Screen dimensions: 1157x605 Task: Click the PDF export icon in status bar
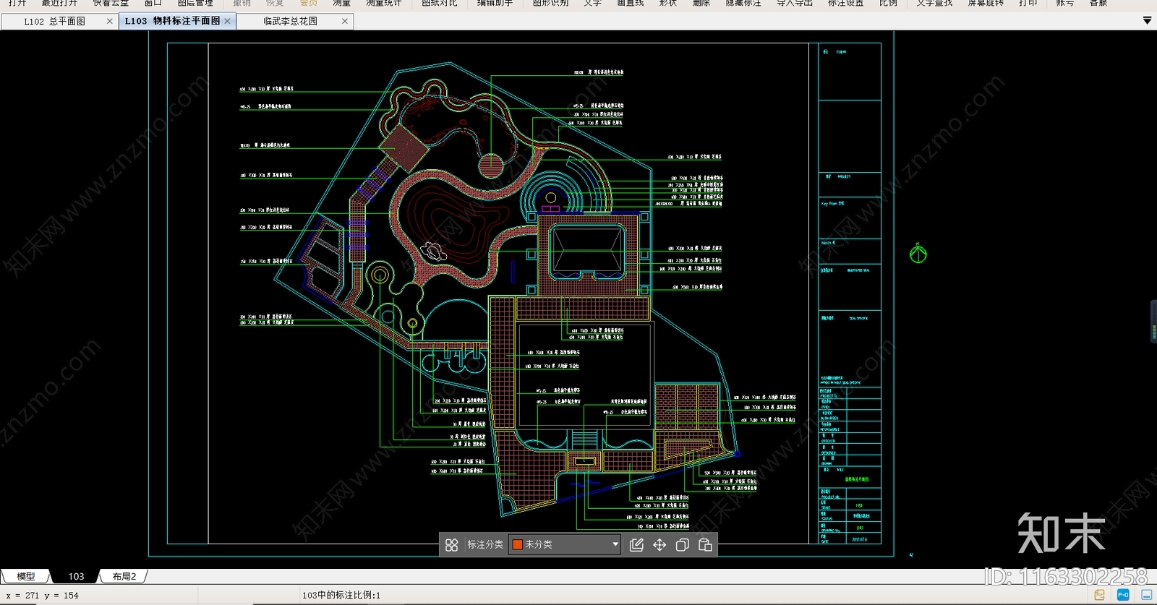[1099, 595]
